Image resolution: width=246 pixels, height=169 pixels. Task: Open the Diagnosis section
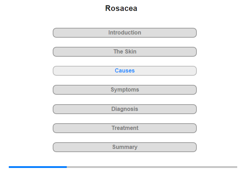(x=124, y=109)
